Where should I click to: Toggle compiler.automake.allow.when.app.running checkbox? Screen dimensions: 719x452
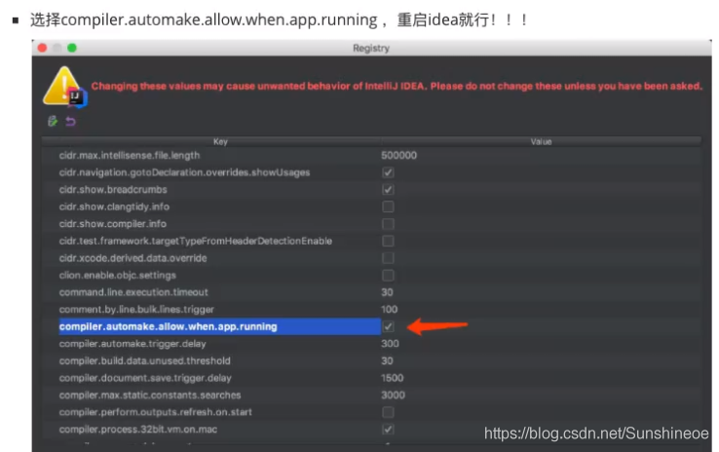[x=388, y=326]
